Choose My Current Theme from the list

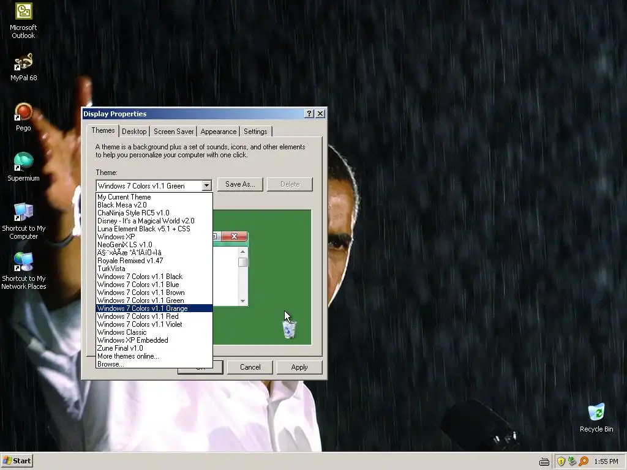click(x=154, y=197)
